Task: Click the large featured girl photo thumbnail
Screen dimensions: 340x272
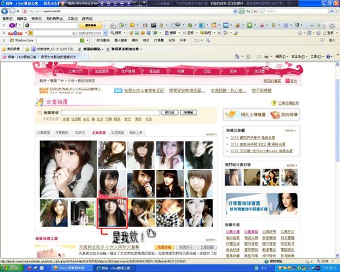Action: (x=68, y=169)
